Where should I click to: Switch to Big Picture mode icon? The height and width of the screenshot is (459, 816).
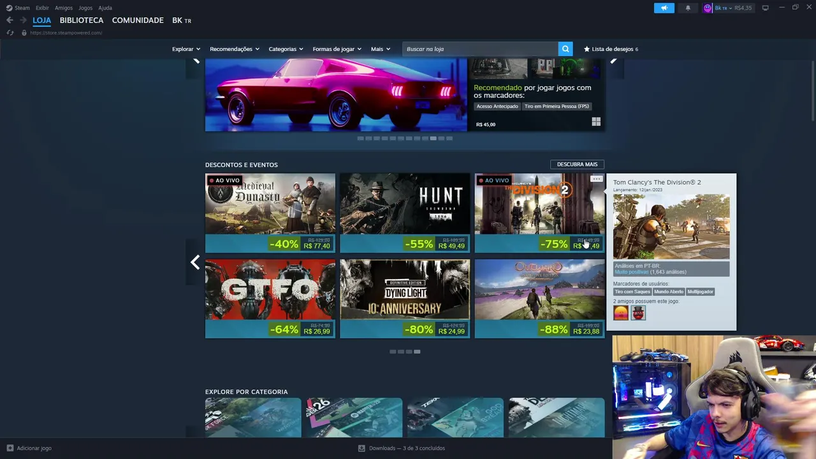(x=765, y=8)
